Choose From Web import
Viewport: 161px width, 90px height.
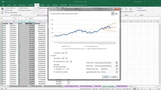point(9,10)
